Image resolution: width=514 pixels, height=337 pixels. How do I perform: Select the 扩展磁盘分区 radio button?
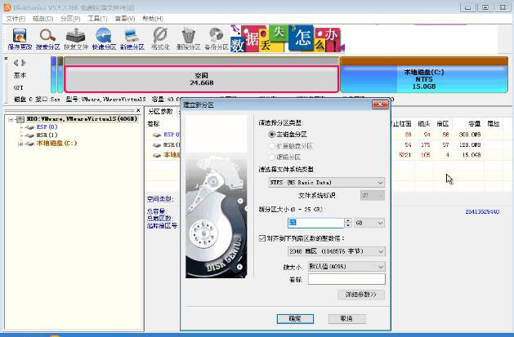[271, 146]
